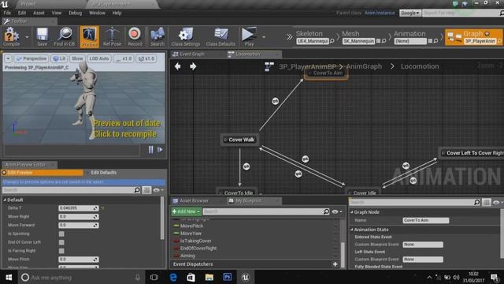The height and width of the screenshot is (284, 504).
Task: Open the Add New dropdown
Action: click(x=186, y=211)
